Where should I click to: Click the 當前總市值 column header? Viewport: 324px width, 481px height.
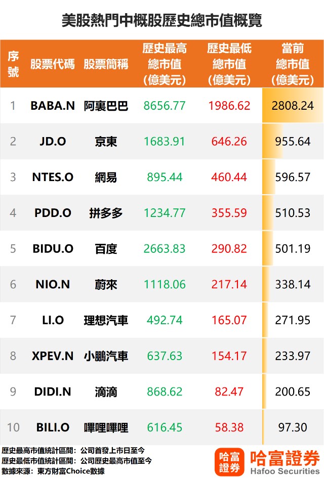click(293, 64)
